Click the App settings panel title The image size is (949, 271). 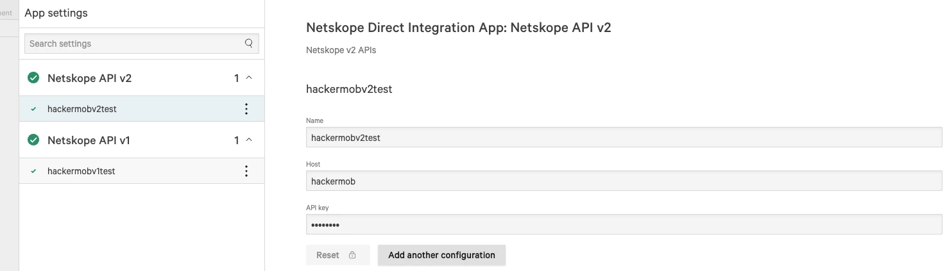56,13
